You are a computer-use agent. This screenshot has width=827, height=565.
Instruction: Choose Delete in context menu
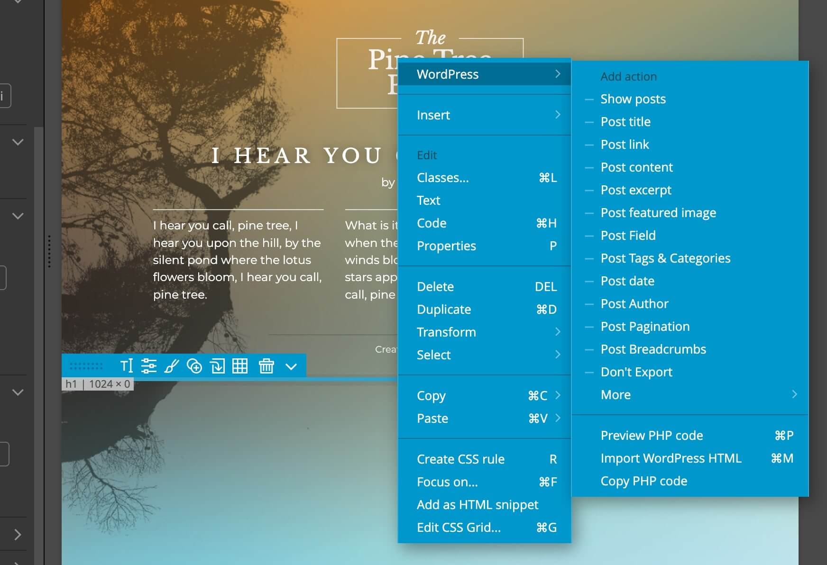[484, 286]
